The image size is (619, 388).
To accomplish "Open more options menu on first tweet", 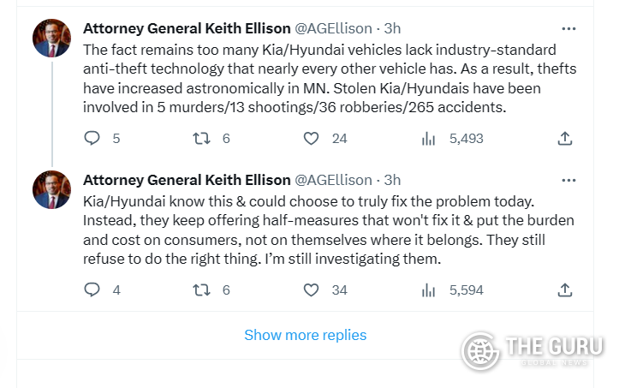I will (x=568, y=27).
